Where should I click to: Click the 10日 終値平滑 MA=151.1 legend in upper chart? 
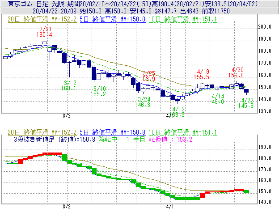tap(183, 19)
